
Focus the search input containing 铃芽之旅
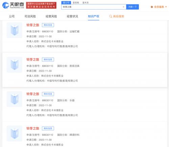pos(92,7)
